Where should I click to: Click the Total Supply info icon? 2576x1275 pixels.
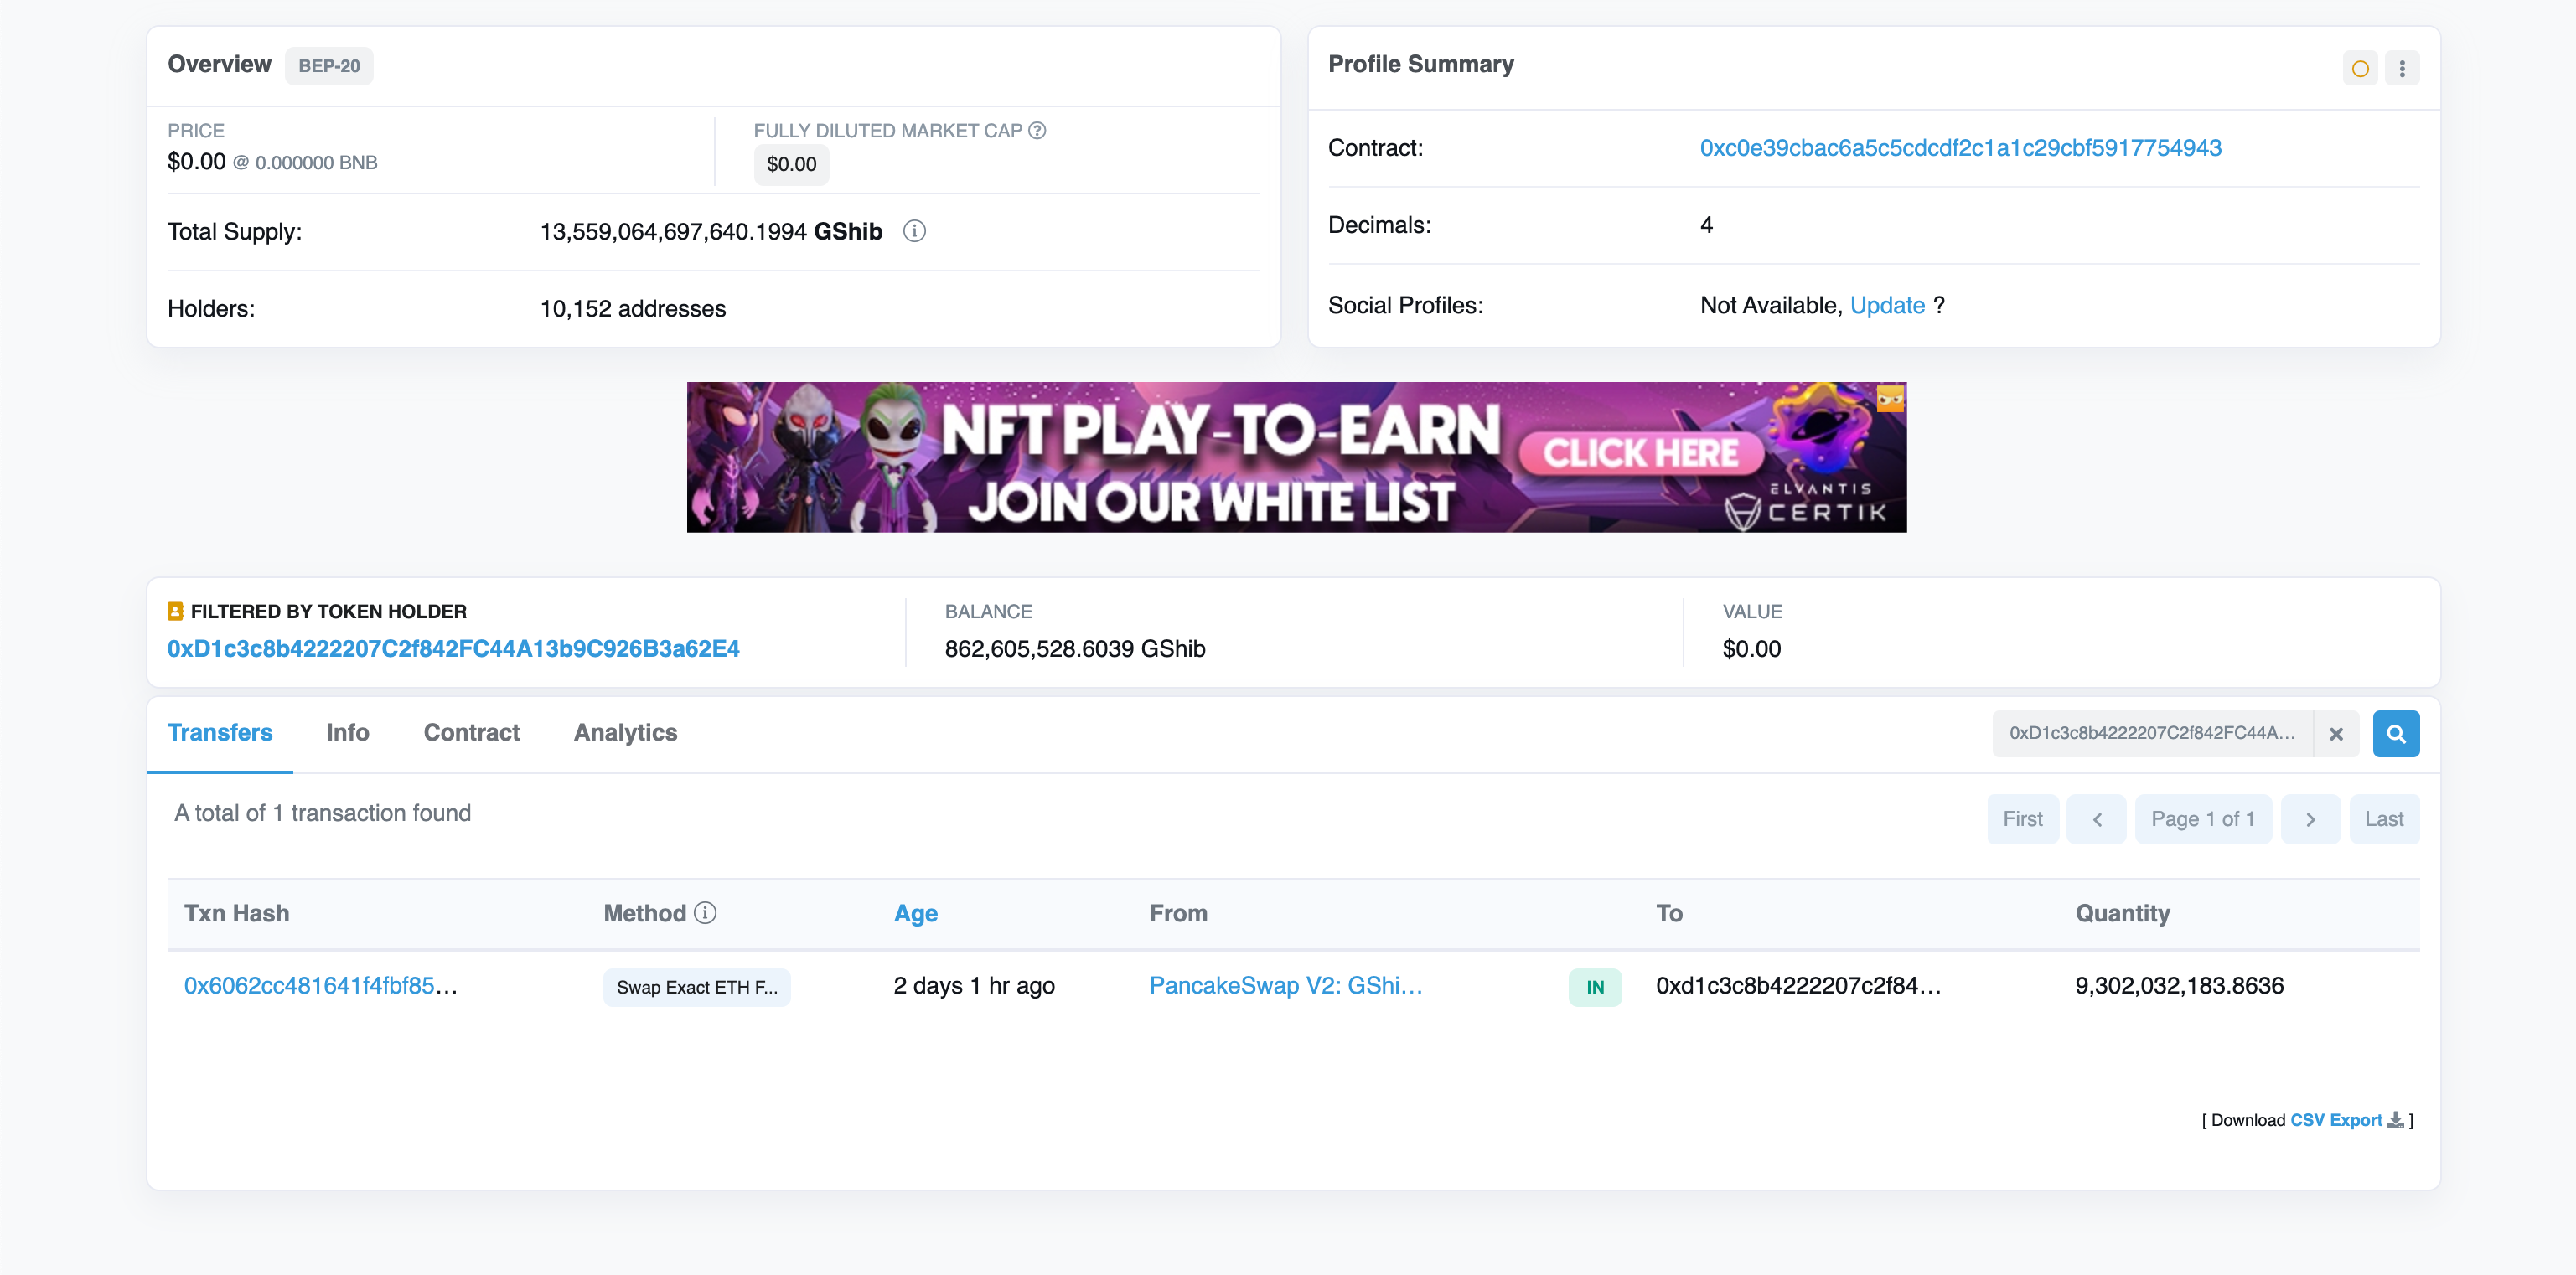(914, 232)
